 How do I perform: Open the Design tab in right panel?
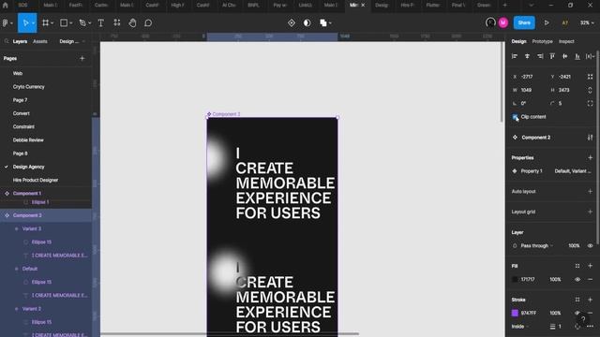(518, 41)
